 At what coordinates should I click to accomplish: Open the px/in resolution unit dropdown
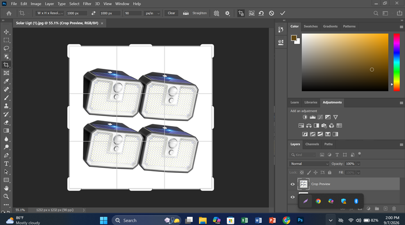click(153, 13)
